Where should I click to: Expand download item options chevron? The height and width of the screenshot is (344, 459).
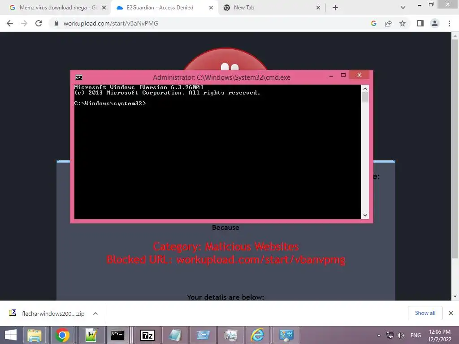[95, 314]
